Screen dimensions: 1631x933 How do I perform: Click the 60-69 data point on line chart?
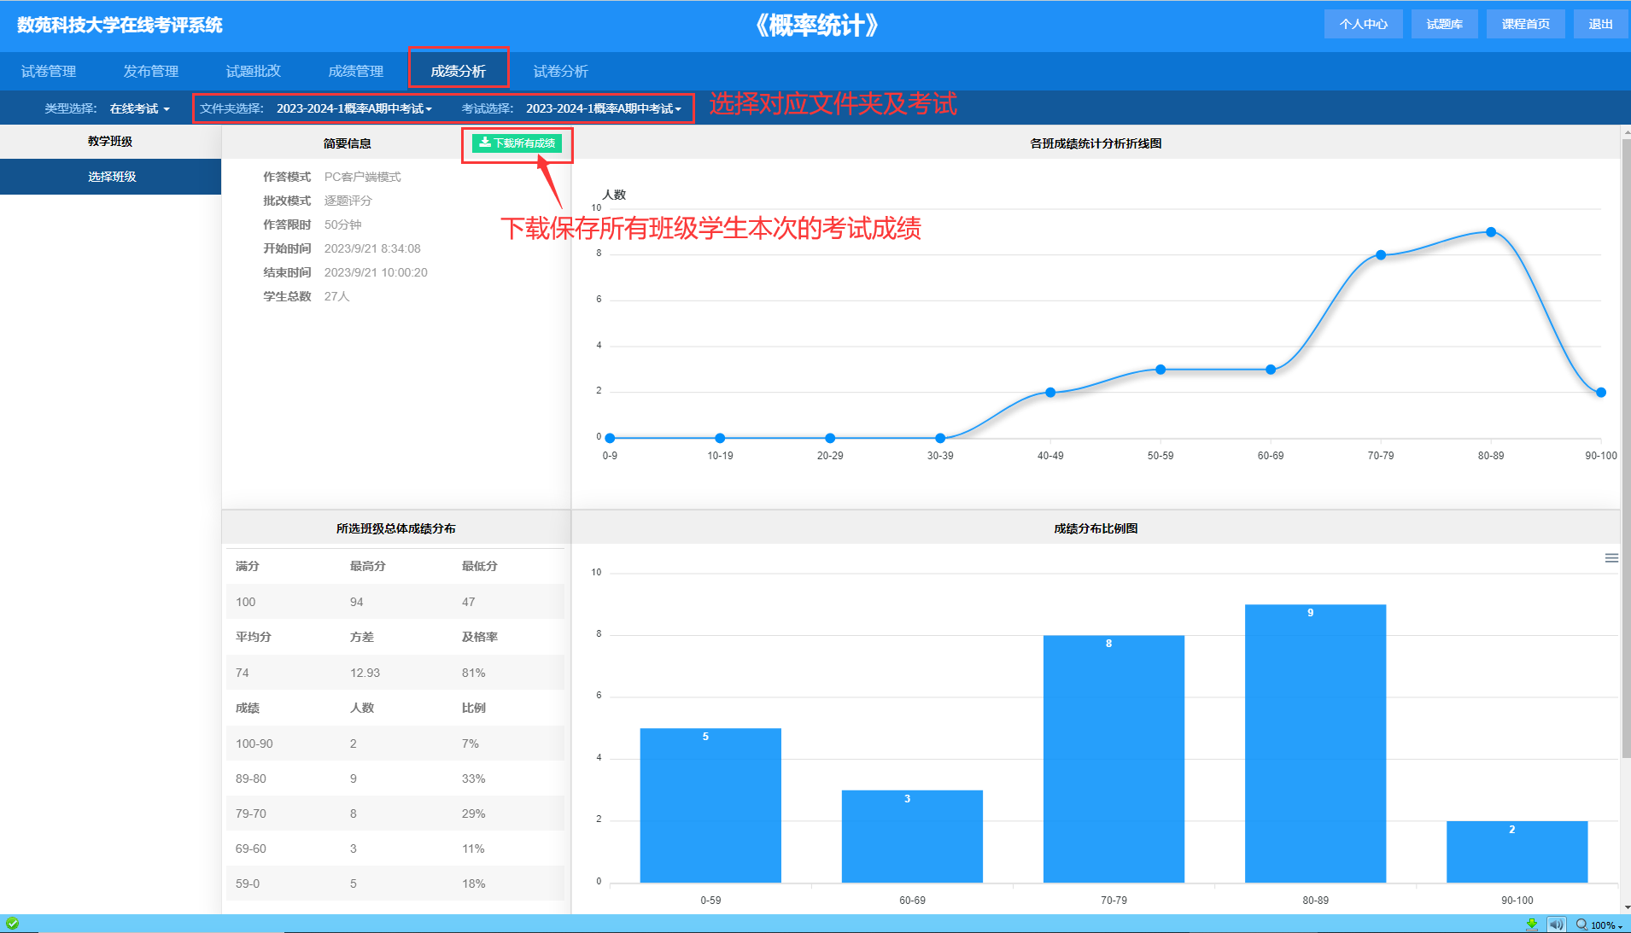(x=1271, y=370)
